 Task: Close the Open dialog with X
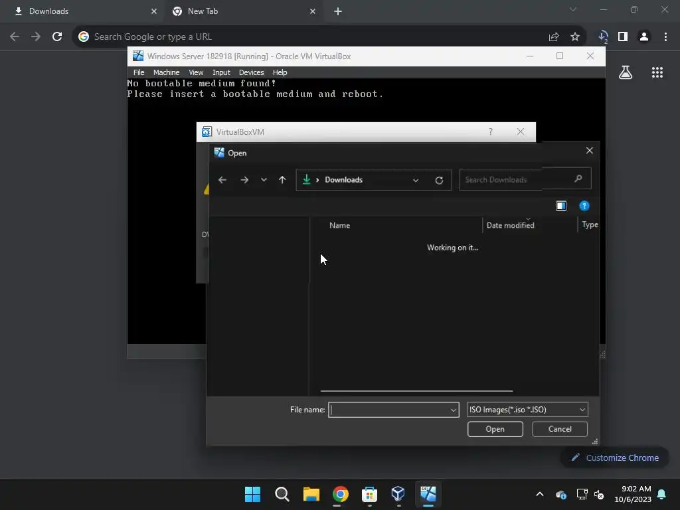pyautogui.click(x=590, y=151)
